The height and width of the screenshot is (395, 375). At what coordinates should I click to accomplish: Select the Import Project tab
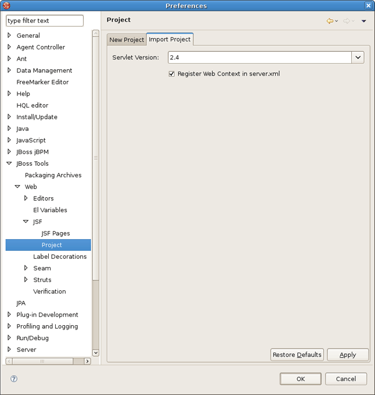170,40
